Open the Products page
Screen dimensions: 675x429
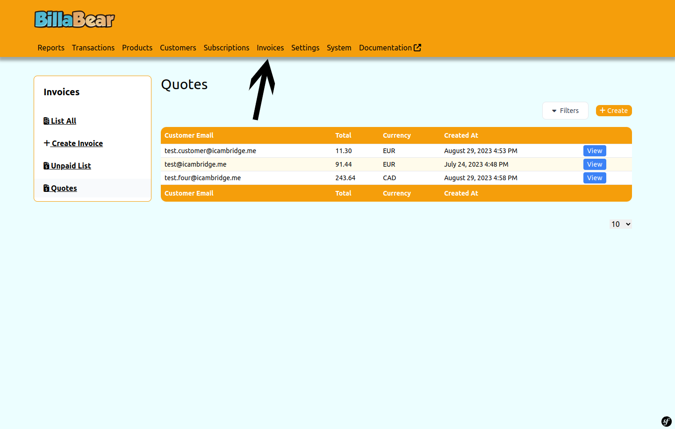pos(137,48)
